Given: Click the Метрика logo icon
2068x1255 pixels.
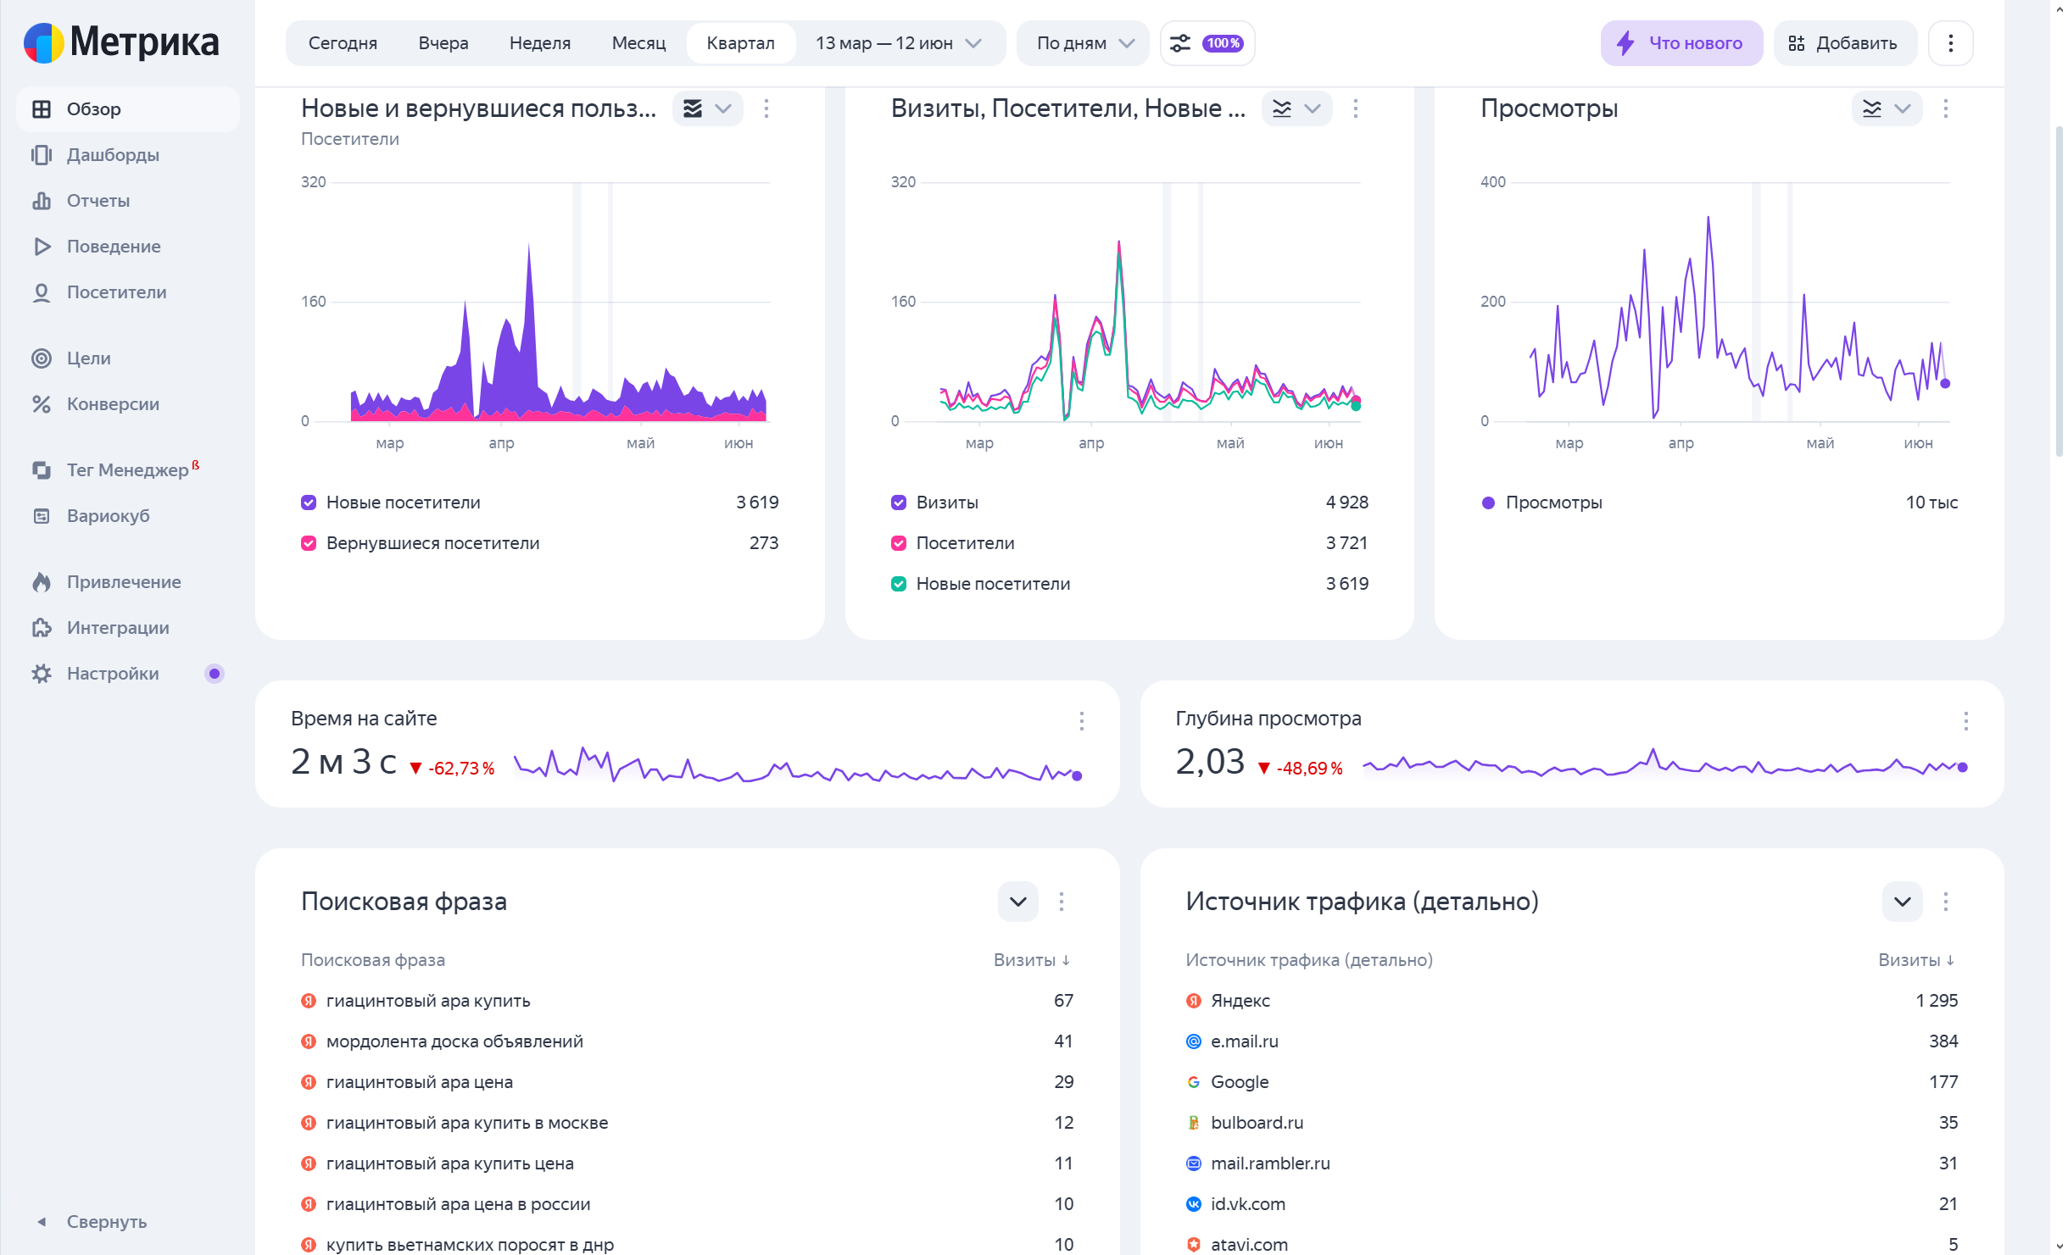Looking at the screenshot, I should tap(43, 42).
